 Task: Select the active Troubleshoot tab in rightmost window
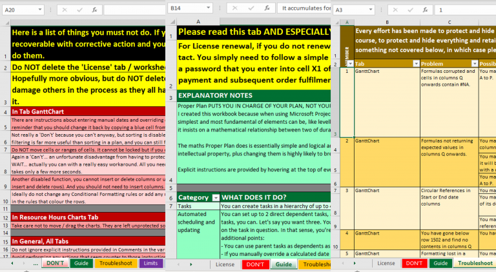click(475, 264)
